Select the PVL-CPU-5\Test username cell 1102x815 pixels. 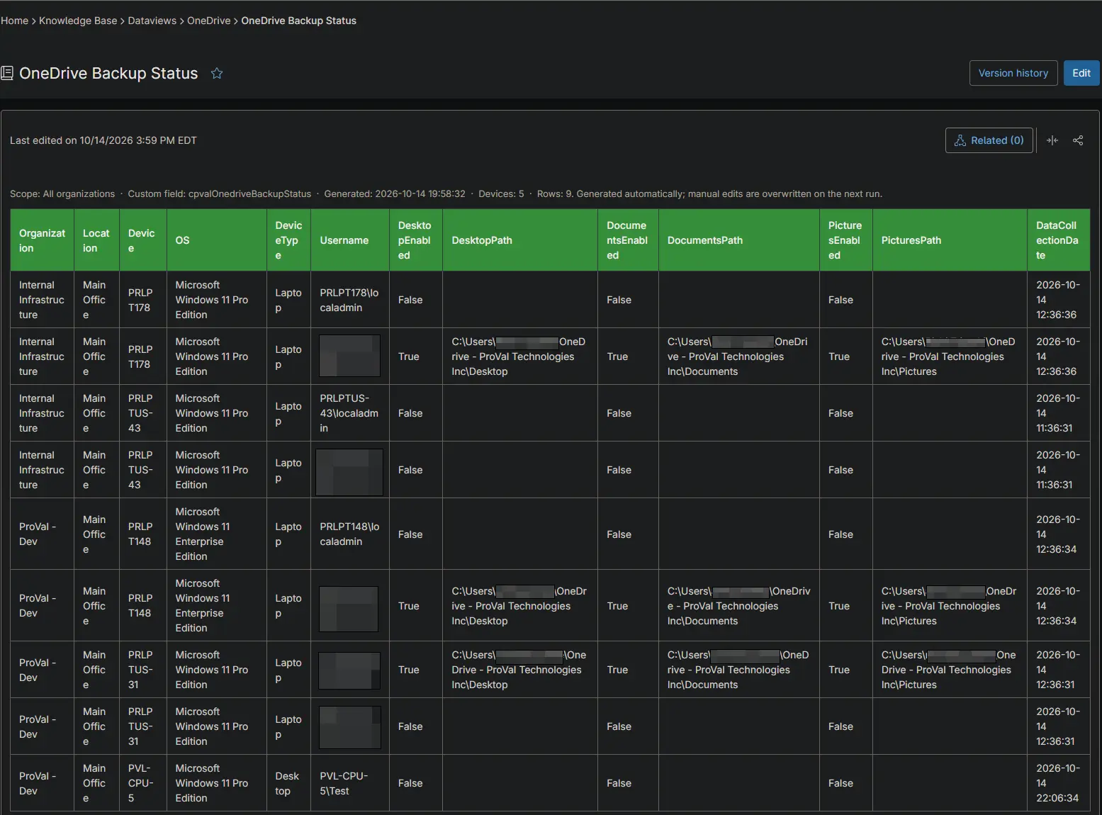350,783
